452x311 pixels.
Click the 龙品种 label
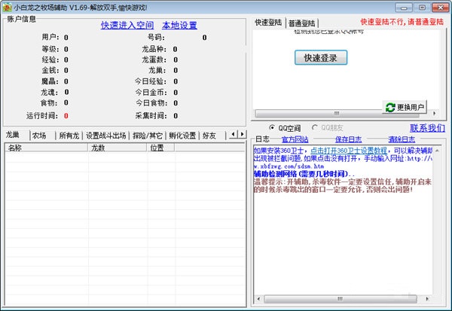(154, 49)
